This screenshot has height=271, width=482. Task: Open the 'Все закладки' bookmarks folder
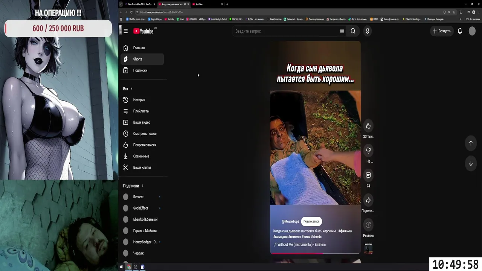tap(473, 19)
